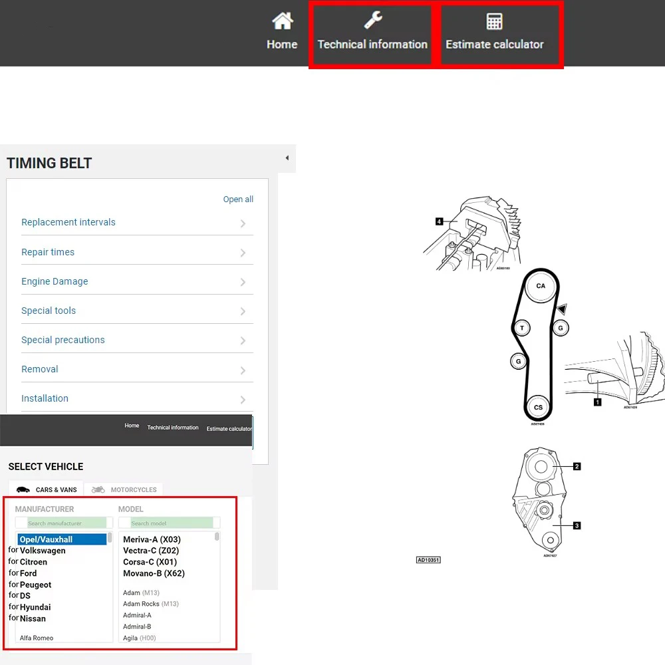Expand chevron beside Repair times

pos(243,253)
